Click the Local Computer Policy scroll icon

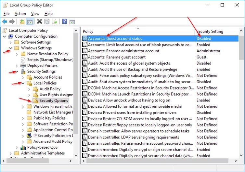tap(5, 31)
